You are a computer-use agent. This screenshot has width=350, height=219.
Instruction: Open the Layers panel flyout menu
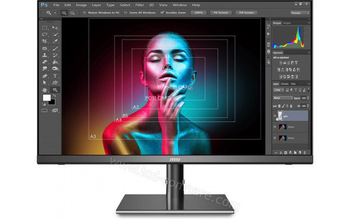point(309,84)
